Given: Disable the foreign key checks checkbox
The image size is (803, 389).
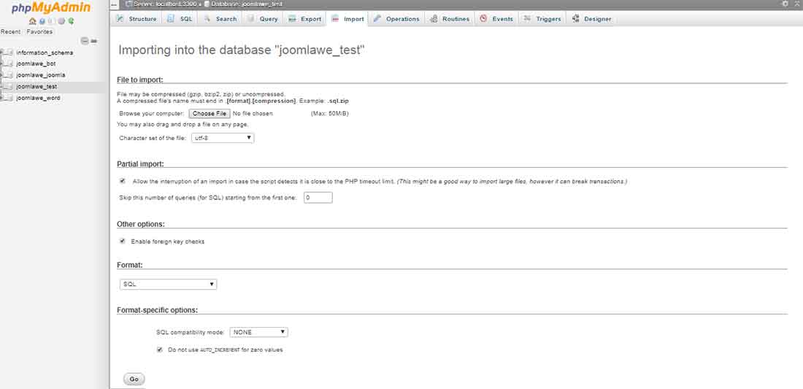Looking at the screenshot, I should click(122, 241).
